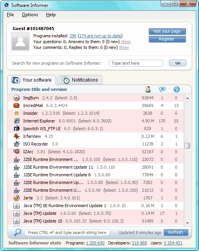Click the Java cup icon for version 1.5.0.90
This screenshot has width=199, height=251.
(x=17, y=190)
